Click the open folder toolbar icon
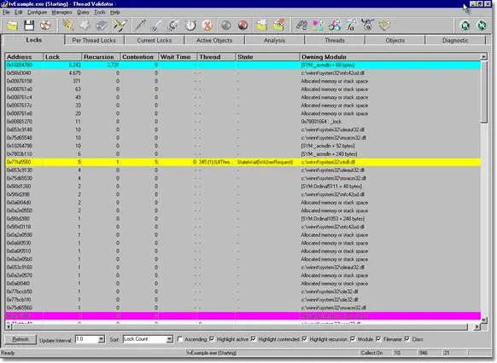The height and width of the screenshot is (363, 497). [x=12, y=26]
